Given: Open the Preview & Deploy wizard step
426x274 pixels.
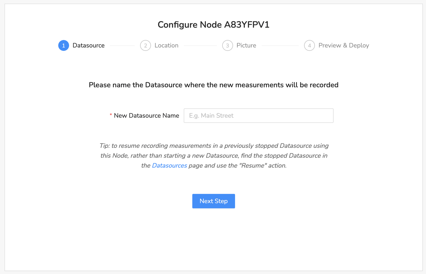Looking at the screenshot, I should coord(344,45).
